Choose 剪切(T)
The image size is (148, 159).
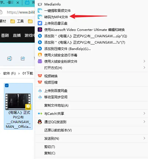(91, 147)
